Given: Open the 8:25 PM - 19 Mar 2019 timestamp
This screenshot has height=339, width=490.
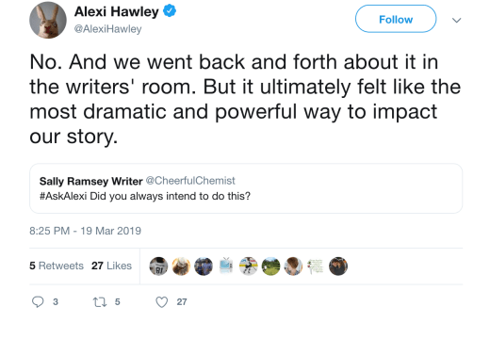Looking at the screenshot, I should [x=85, y=231].
